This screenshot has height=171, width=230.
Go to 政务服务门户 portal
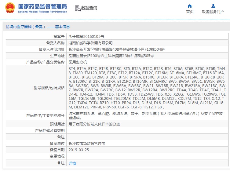pos(213,12)
